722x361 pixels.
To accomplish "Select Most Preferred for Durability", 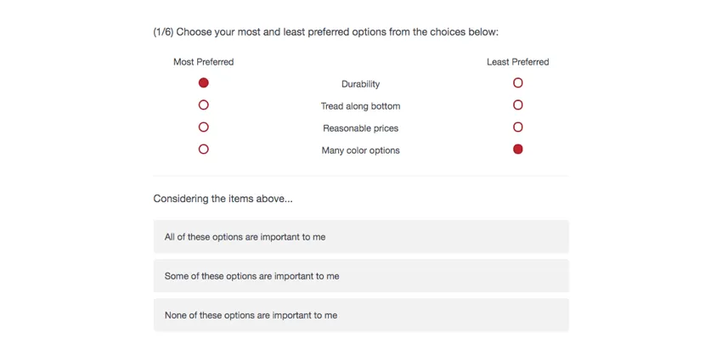I will (204, 83).
